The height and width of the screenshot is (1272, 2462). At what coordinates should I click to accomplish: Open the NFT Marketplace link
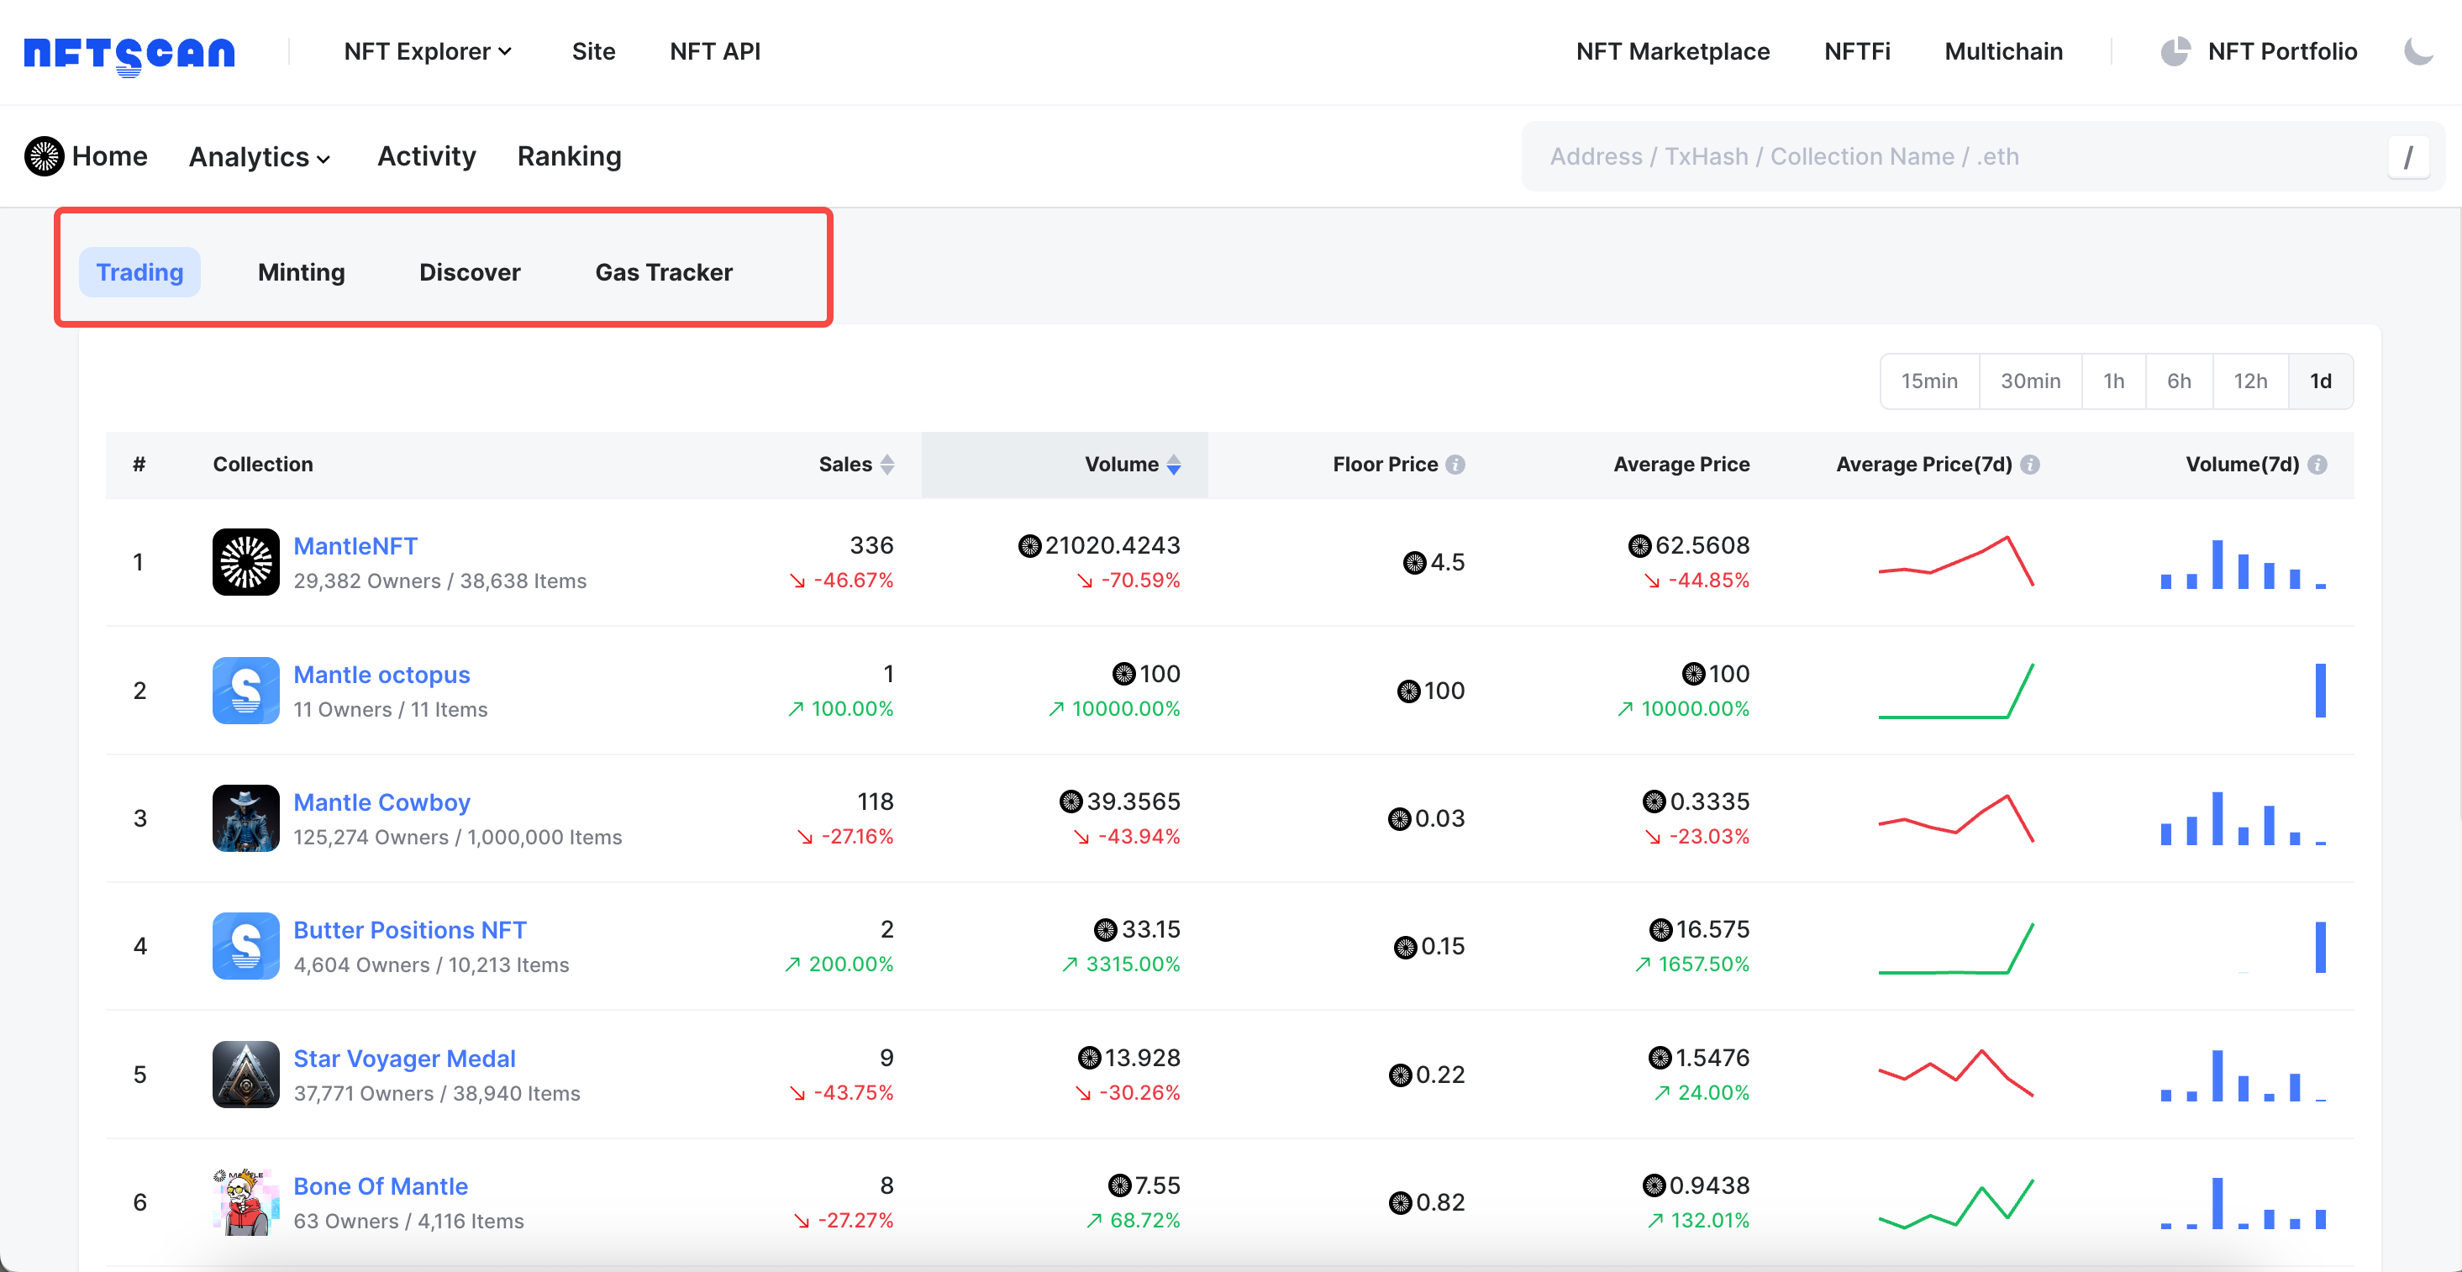click(1672, 51)
